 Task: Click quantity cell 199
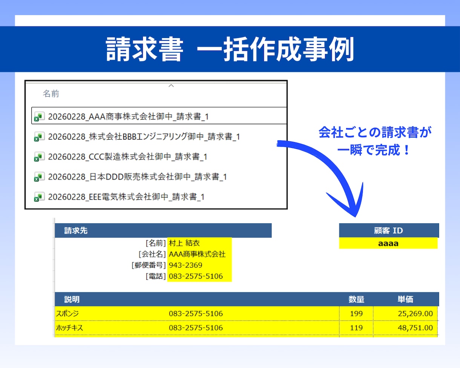(356, 314)
